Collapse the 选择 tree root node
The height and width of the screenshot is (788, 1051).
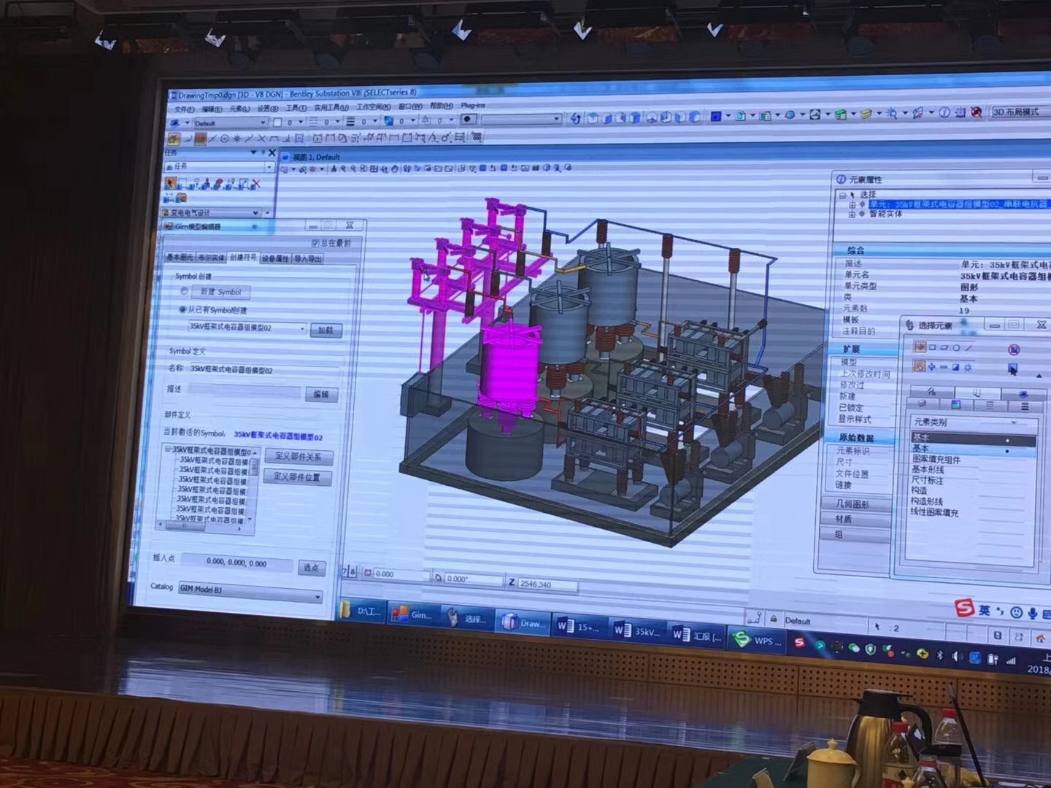tap(843, 195)
